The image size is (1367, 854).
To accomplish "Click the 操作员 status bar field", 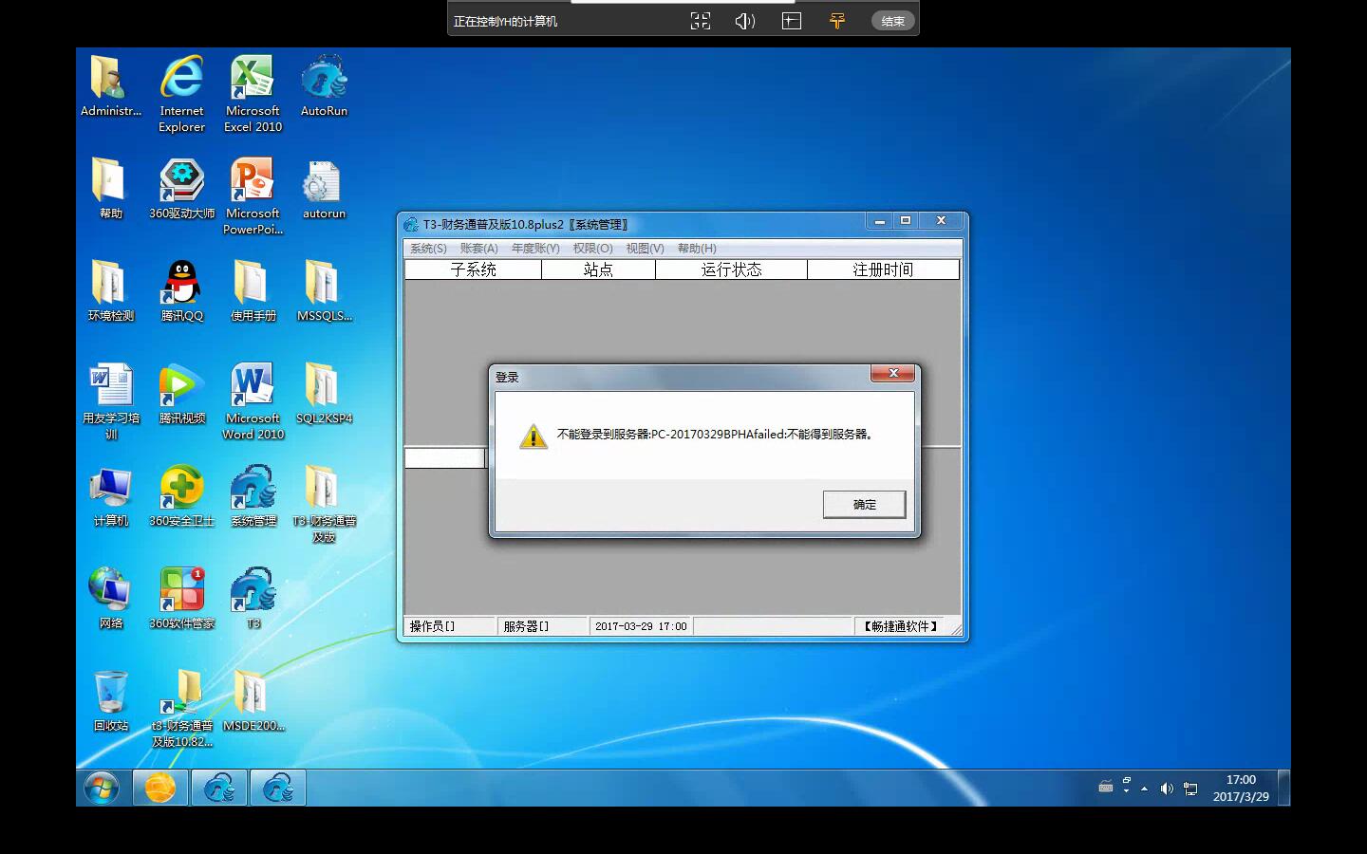I will coord(449,626).
